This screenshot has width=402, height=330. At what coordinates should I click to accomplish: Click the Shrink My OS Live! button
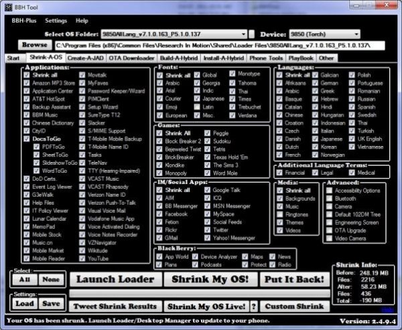(x=206, y=307)
